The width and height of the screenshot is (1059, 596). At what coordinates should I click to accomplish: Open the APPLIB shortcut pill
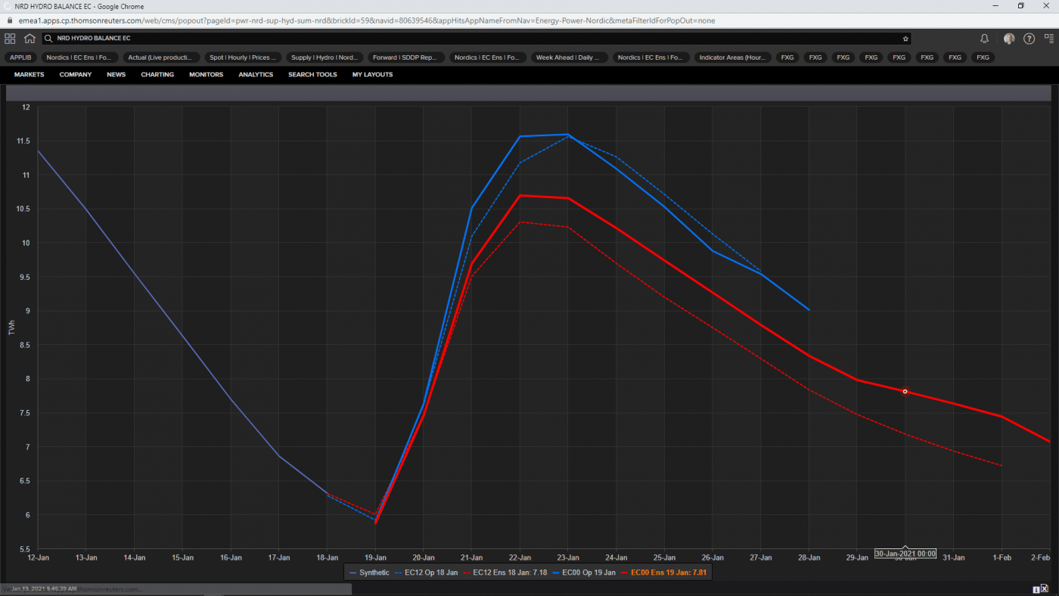(20, 57)
